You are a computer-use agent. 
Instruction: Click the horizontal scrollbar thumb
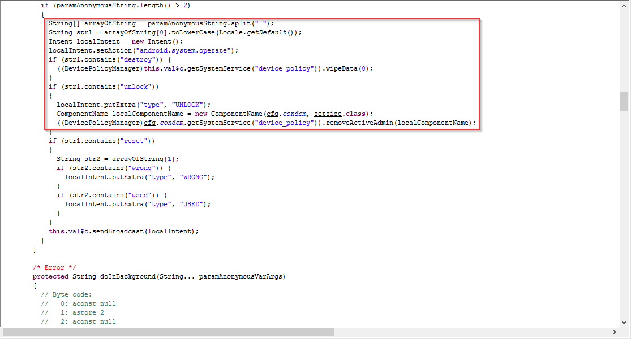[169, 332]
